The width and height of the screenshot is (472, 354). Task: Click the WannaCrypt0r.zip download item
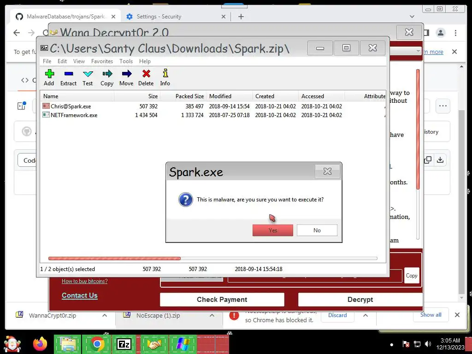click(53, 315)
